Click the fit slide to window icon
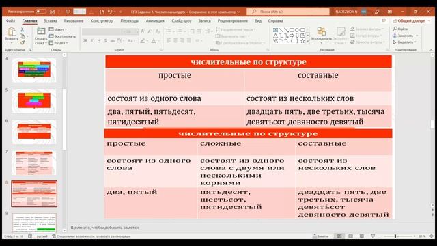The image size is (437, 246). pos(432,236)
